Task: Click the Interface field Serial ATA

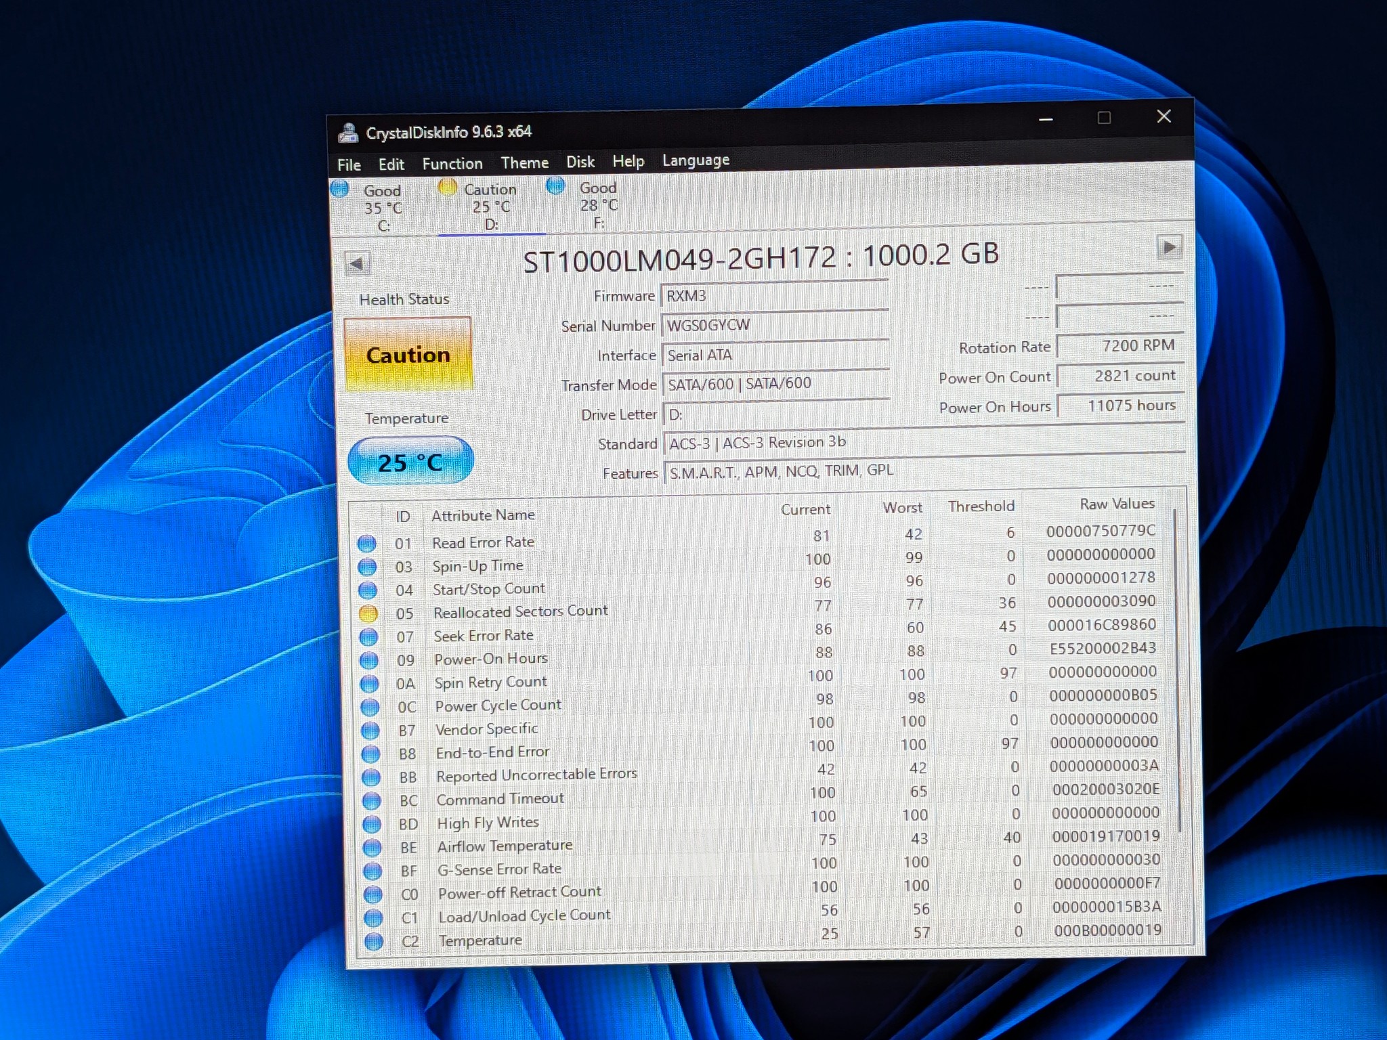Action: point(775,355)
